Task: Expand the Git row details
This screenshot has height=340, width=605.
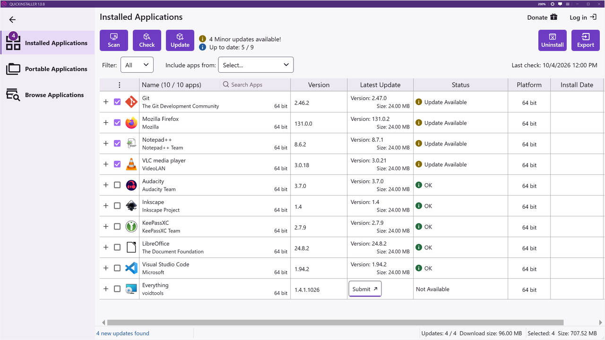Action: [x=106, y=102]
